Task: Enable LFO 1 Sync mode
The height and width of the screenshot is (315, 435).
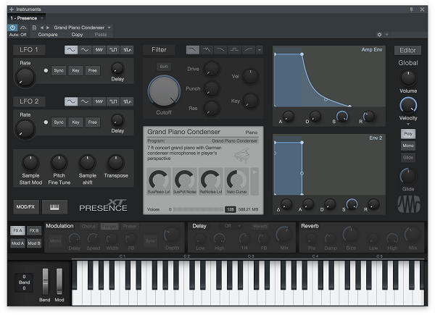Action: (x=59, y=70)
